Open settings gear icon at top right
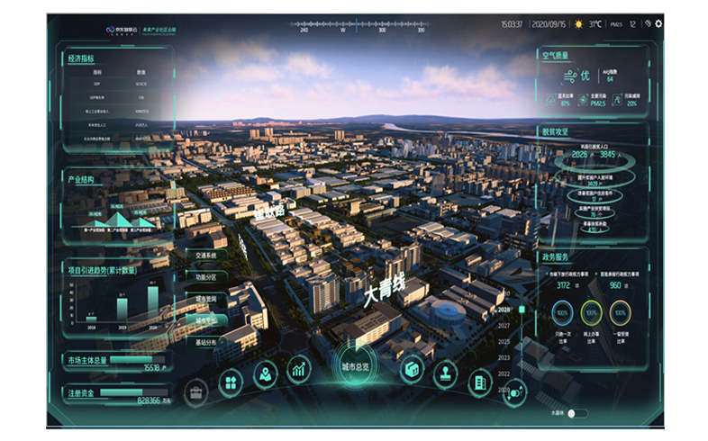 [658, 23]
